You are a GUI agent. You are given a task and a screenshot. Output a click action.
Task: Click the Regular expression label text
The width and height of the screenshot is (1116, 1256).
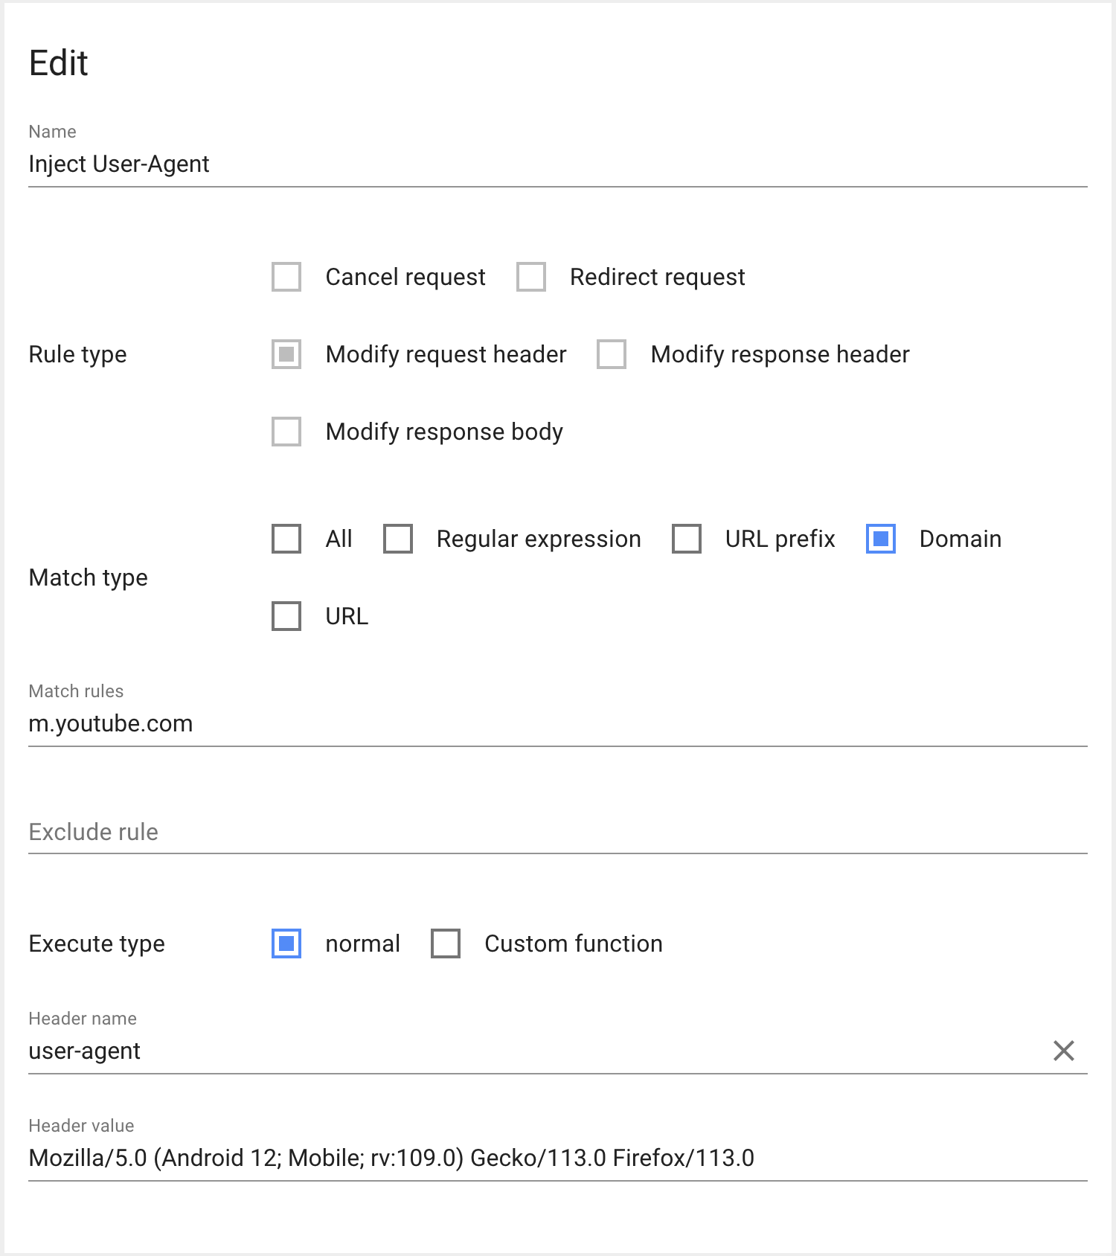(539, 539)
